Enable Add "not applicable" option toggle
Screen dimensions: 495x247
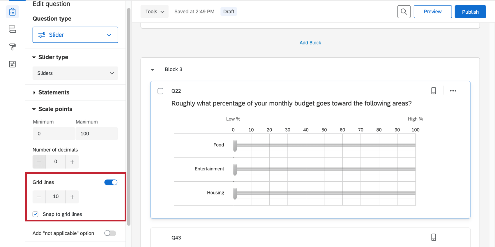pyautogui.click(x=110, y=233)
